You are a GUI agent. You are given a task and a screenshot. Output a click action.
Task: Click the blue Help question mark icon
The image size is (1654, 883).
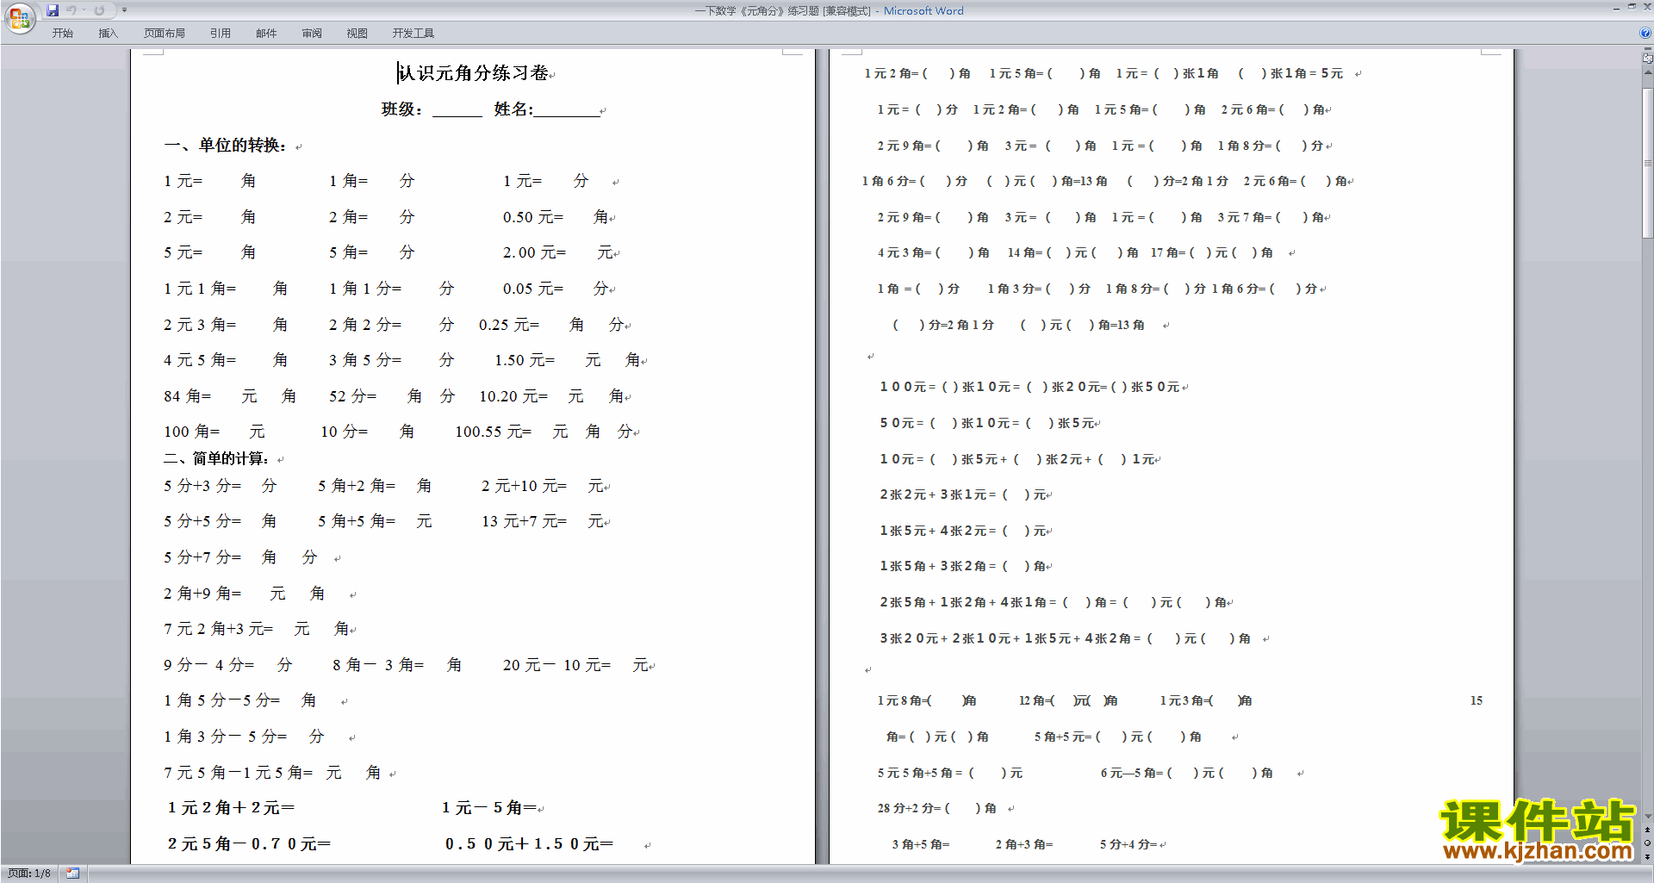(x=1645, y=33)
